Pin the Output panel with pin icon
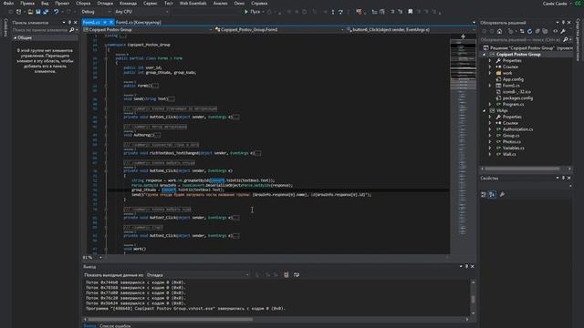584x328 pixels. (x=466, y=267)
